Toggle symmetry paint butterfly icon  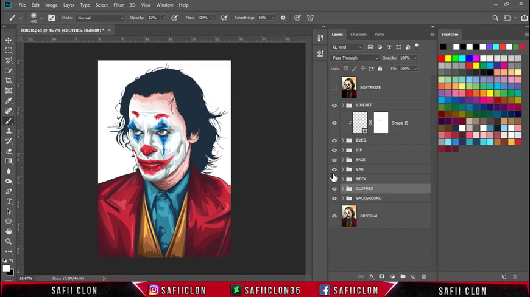point(310,18)
